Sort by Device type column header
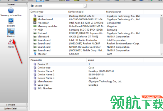The image size is (163, 111). click(48, 12)
